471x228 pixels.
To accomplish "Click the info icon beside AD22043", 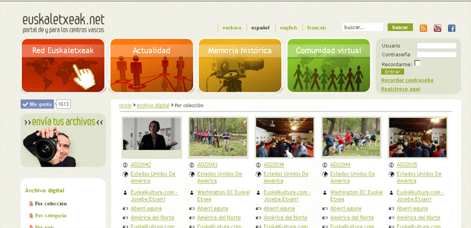I will (192, 165).
